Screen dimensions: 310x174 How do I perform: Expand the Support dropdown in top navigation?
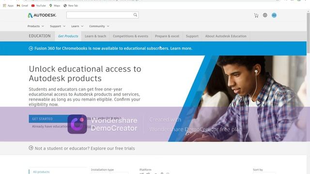pyautogui.click(x=58, y=26)
